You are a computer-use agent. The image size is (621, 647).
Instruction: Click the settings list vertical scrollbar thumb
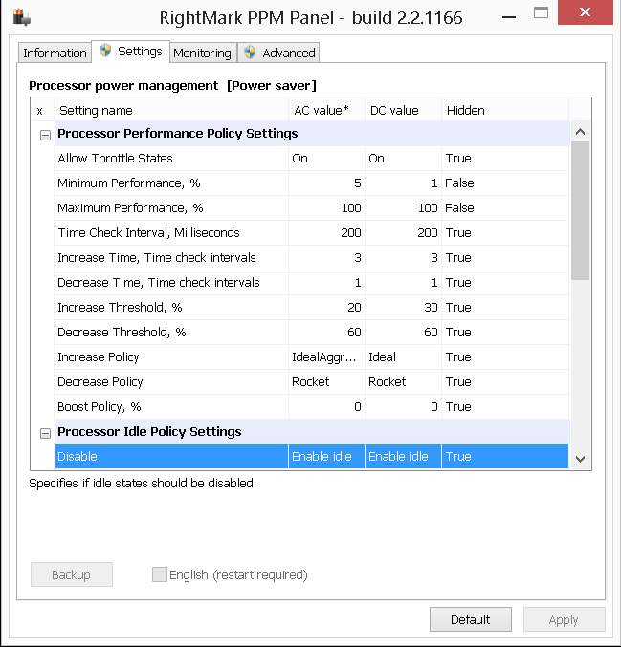(580, 211)
